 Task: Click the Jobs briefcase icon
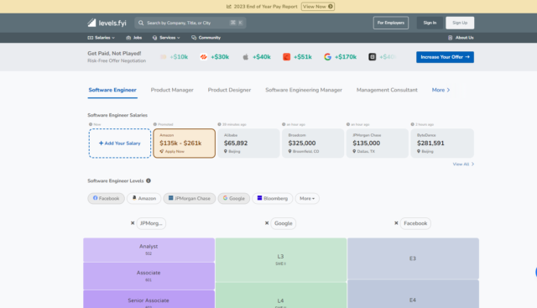click(x=128, y=38)
